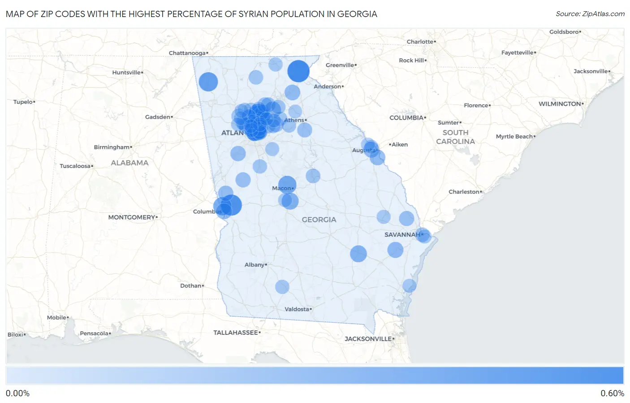Click the GEORGIA state label
Viewport: 630px width, 403px height.
click(319, 220)
